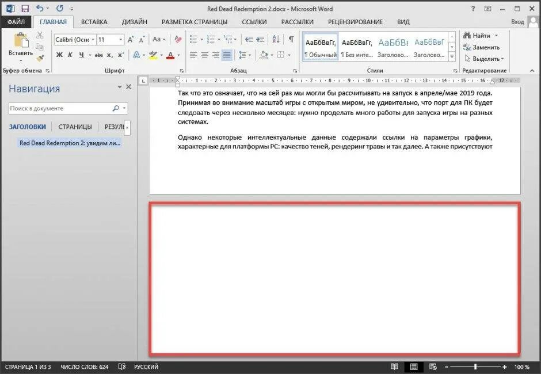Switch to the ДИЗАЙН tab

click(x=135, y=22)
